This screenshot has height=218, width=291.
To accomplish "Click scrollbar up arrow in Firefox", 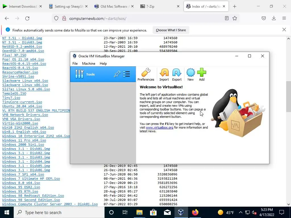I will tap(288, 39).
